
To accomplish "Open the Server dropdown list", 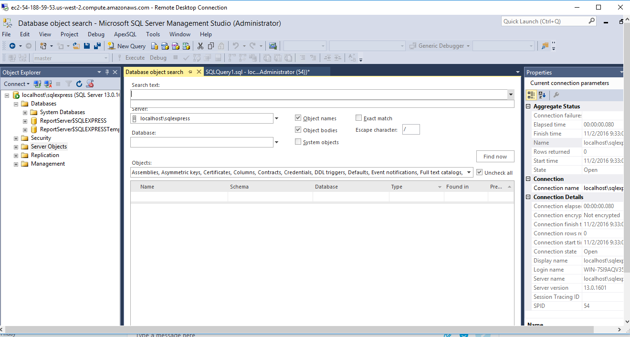I will (x=276, y=118).
